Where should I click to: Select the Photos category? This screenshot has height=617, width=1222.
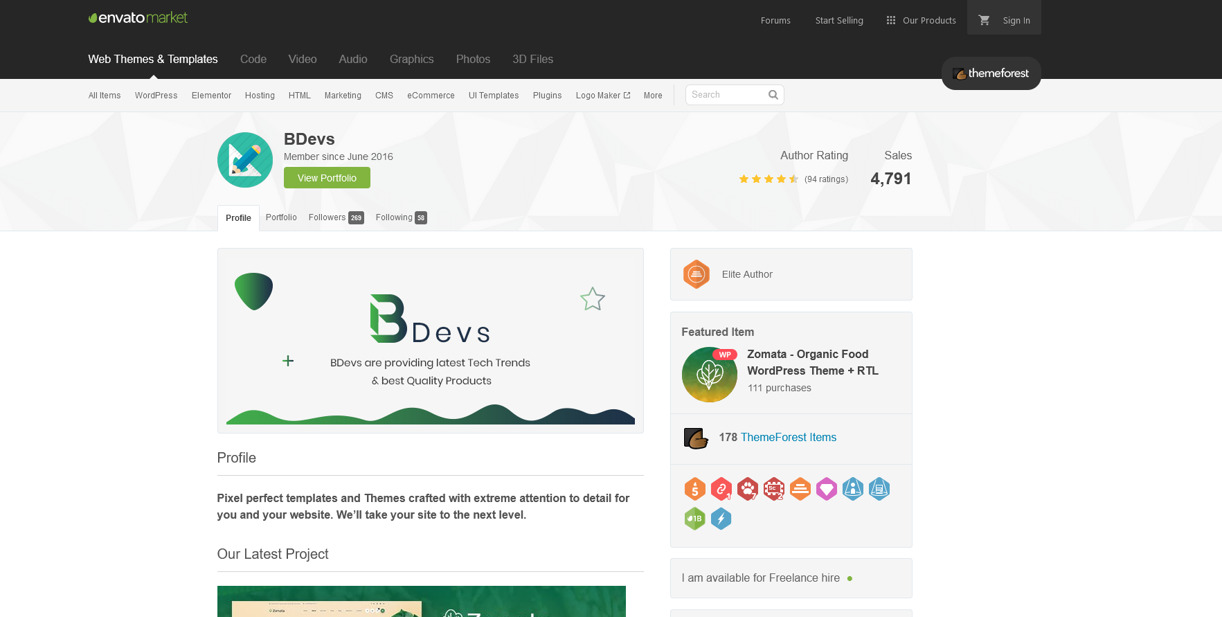pyautogui.click(x=473, y=60)
